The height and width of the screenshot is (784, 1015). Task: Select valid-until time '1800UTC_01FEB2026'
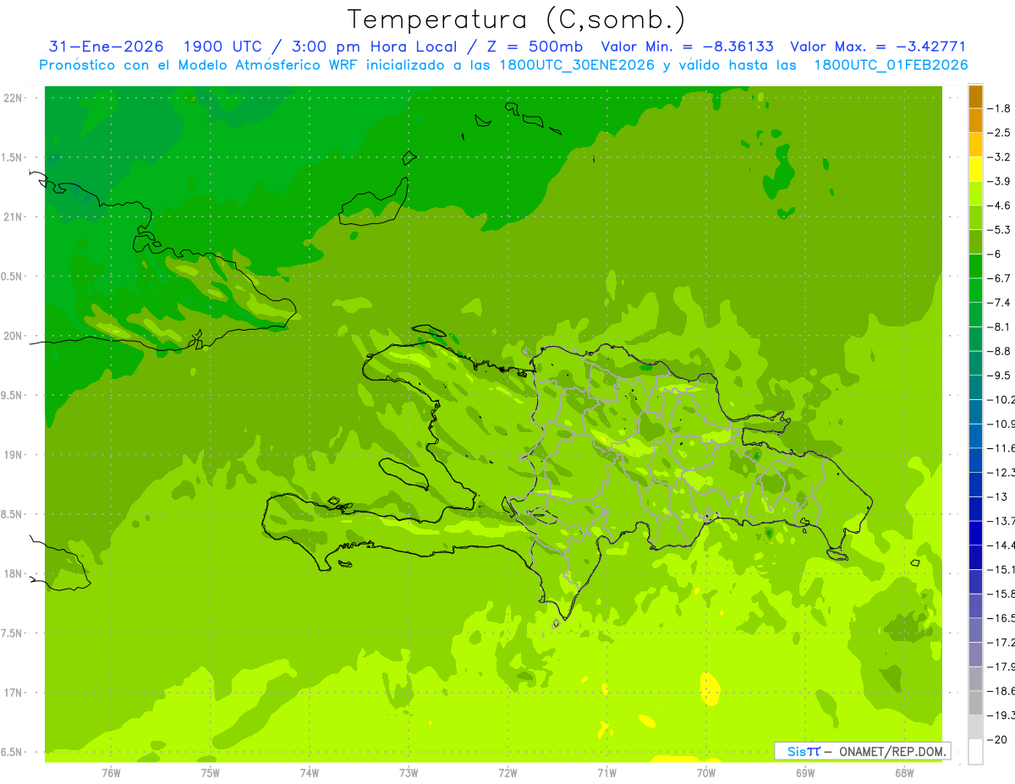[891, 65]
